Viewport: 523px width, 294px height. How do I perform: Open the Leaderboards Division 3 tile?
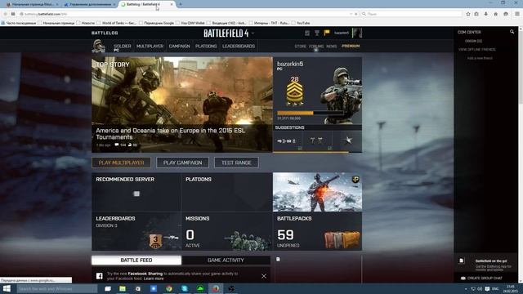tap(136, 231)
